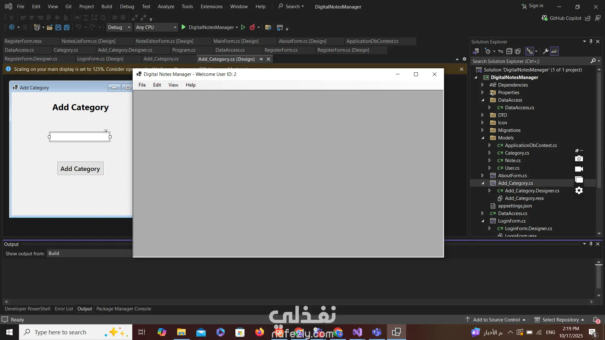Click the Solution Explorer Properties wrench icon

[x=546, y=51]
